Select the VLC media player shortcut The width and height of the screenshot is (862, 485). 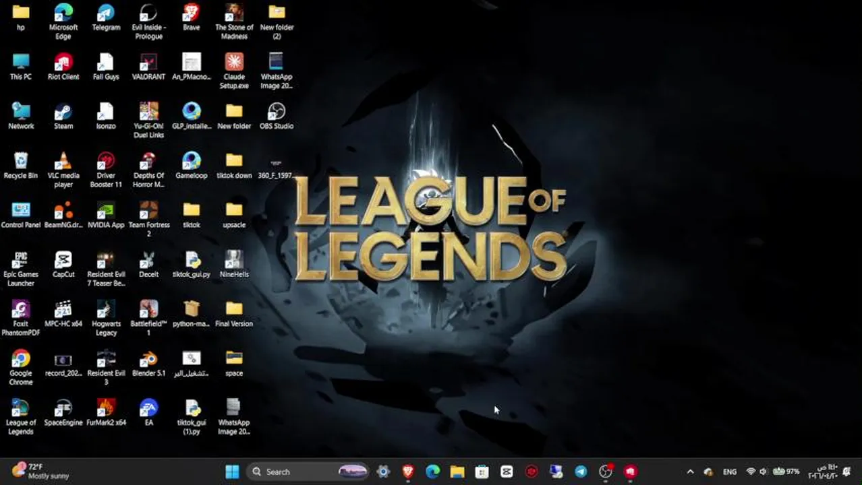point(63,169)
